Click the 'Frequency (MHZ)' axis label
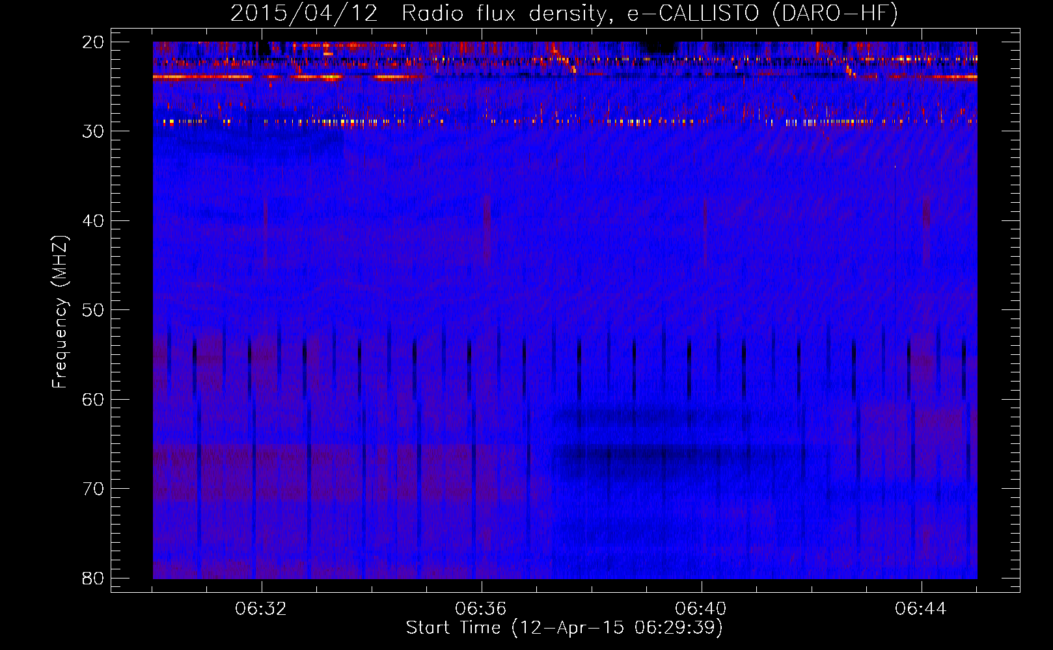 tap(60, 312)
